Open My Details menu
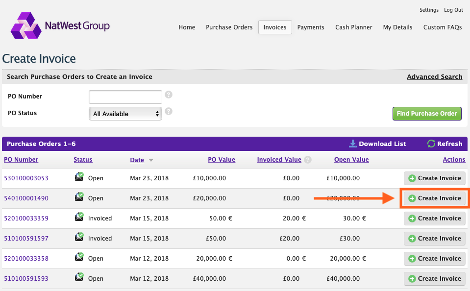The width and height of the screenshot is (470, 291). [398, 27]
